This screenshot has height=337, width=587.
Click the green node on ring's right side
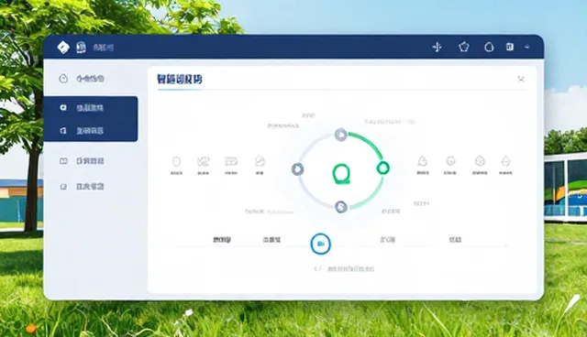coord(382,168)
